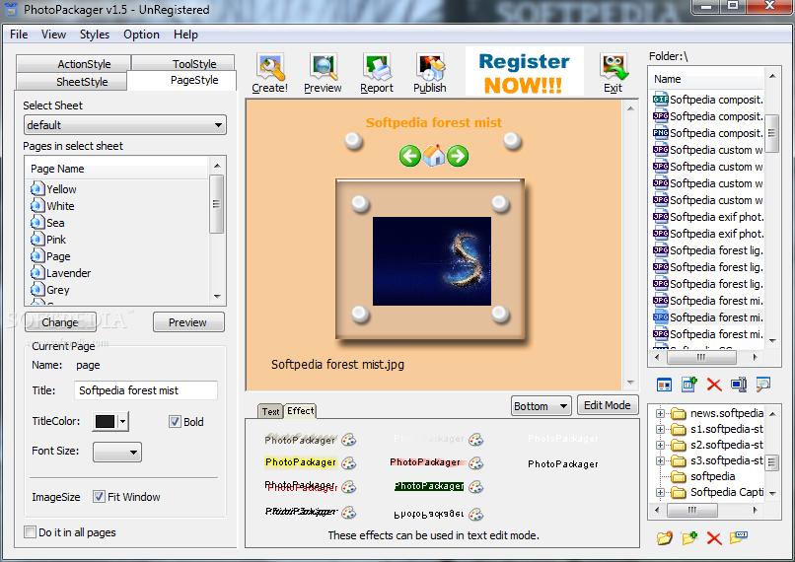Open the Select Sheet default dropdown
The width and height of the screenshot is (795, 562).
click(124, 124)
